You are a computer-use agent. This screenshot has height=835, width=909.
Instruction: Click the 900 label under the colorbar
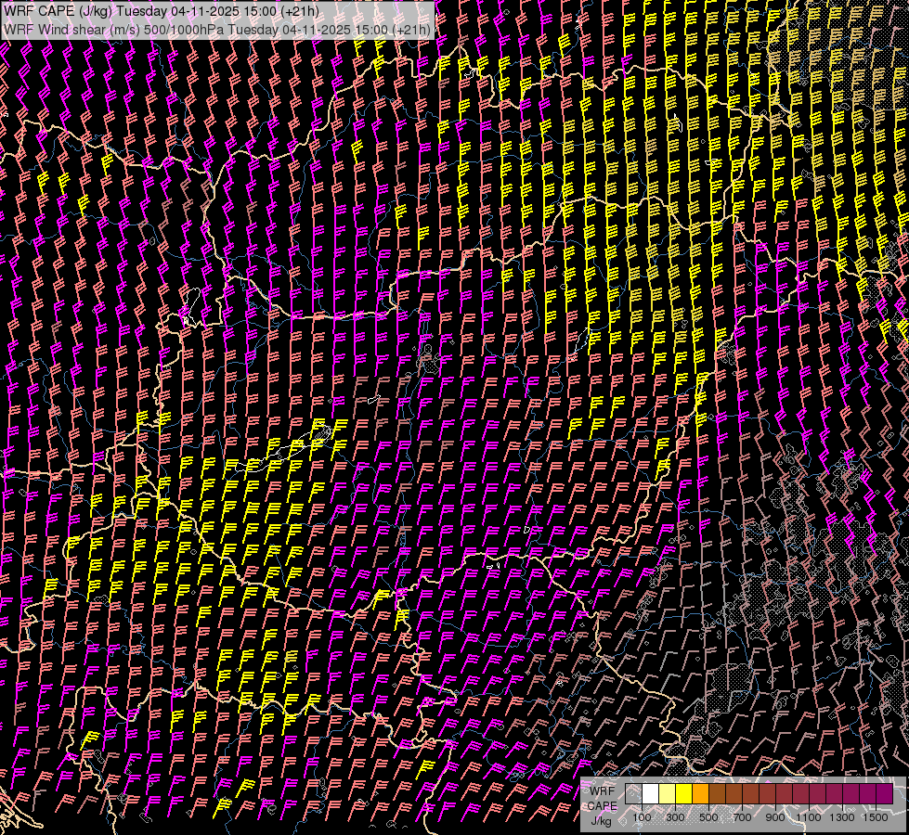(775, 817)
